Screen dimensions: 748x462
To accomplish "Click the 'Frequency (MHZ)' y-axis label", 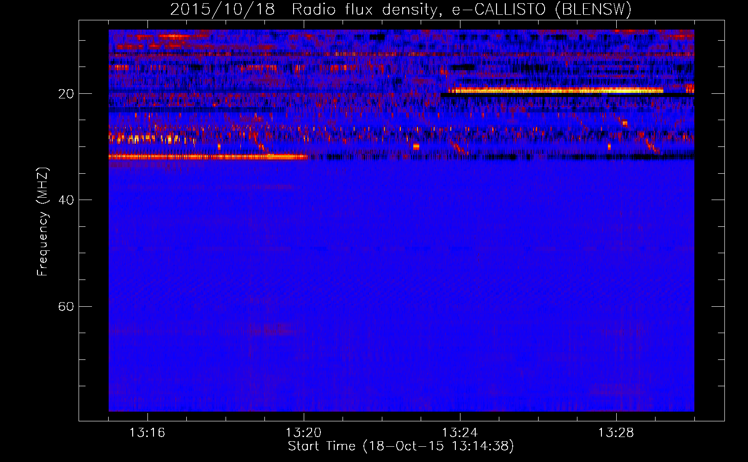I will pyautogui.click(x=43, y=222).
